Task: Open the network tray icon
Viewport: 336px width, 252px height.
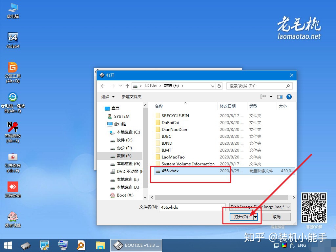Action: pyautogui.click(x=276, y=245)
